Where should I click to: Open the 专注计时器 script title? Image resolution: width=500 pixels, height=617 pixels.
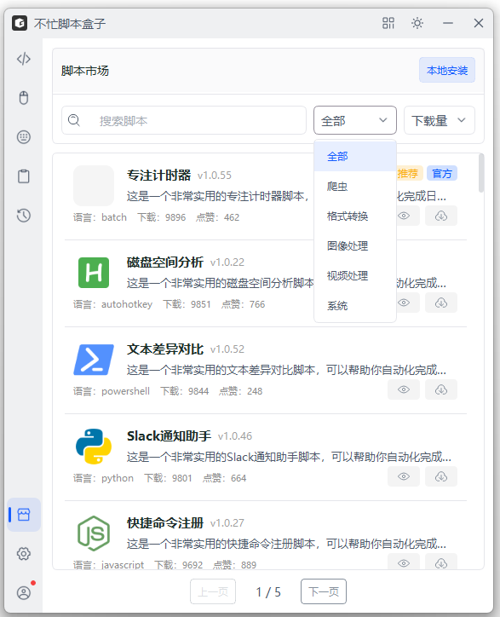click(159, 175)
